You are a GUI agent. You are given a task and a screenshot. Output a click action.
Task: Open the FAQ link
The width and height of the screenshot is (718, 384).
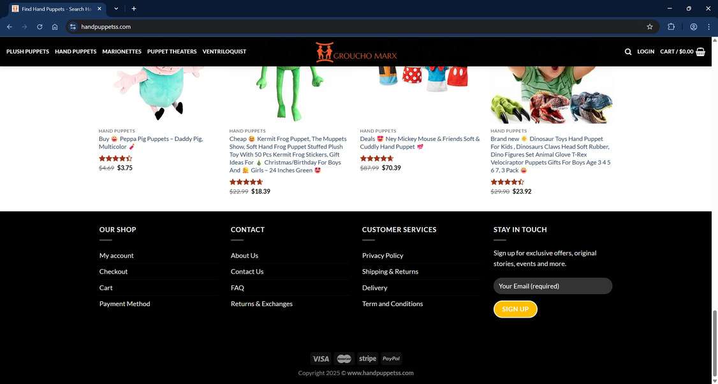click(x=237, y=288)
